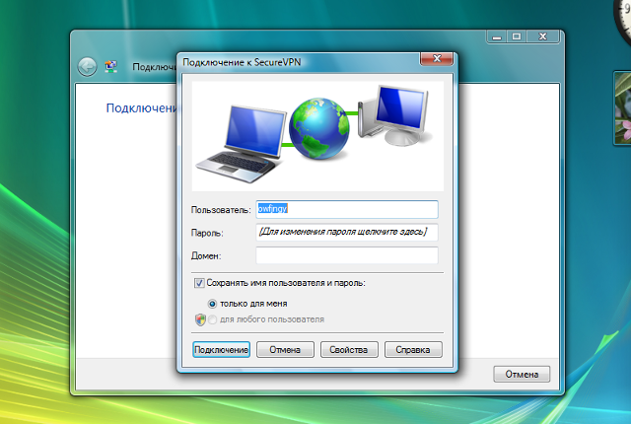Click the clock gadget on desktop
The height and width of the screenshot is (424, 631).
pos(624,20)
